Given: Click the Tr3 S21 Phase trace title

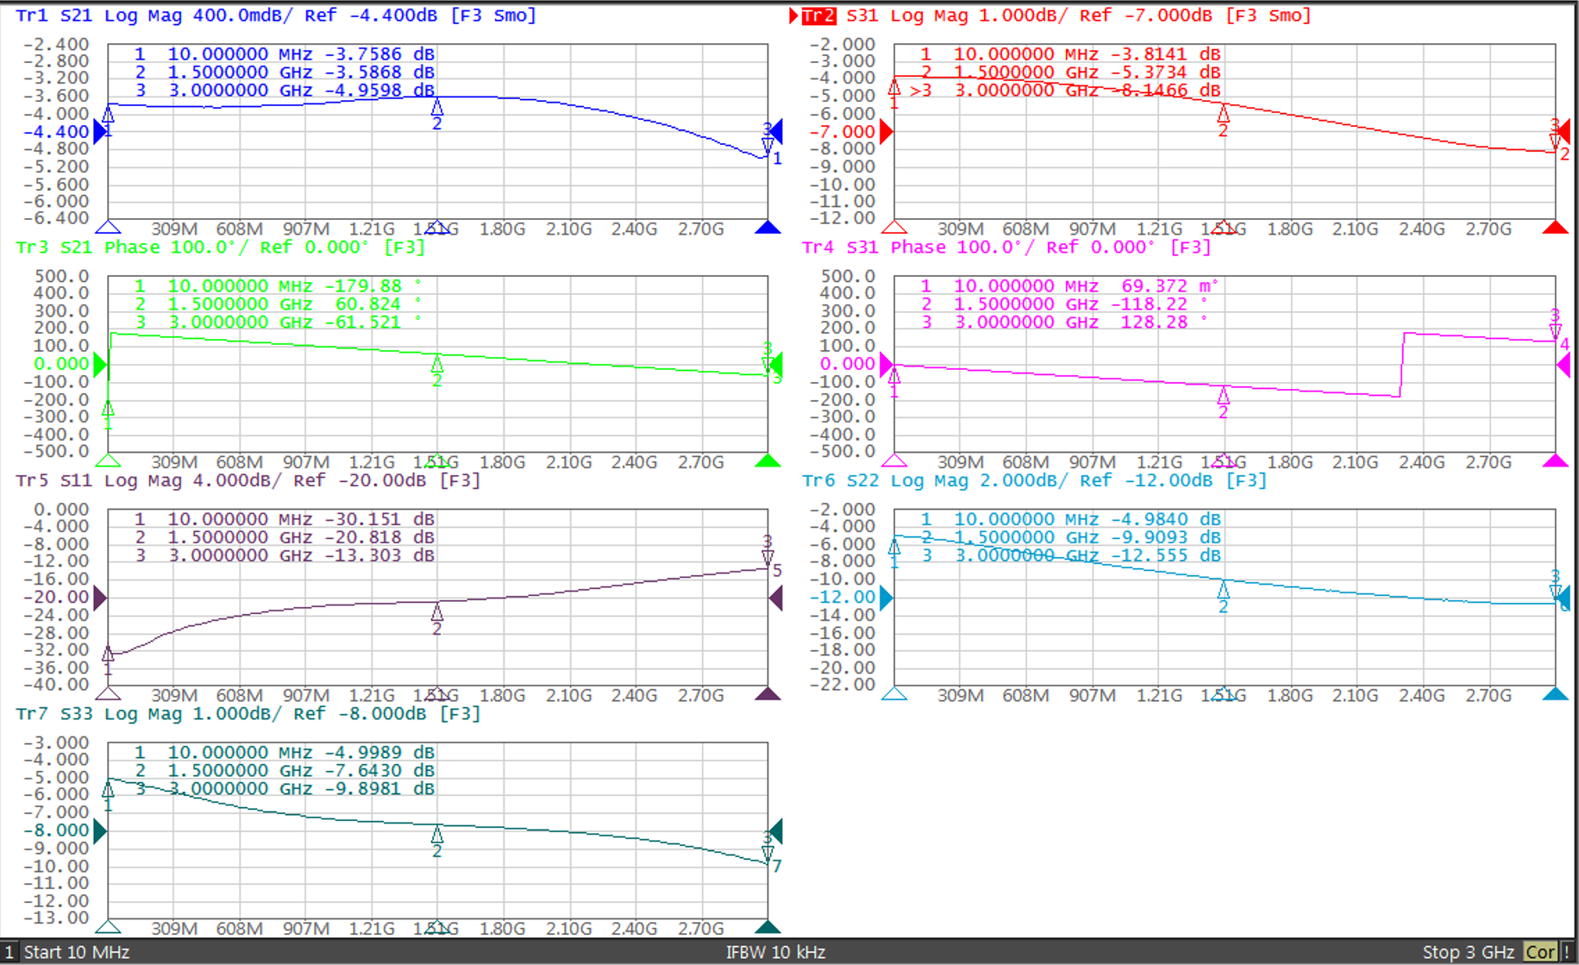Looking at the screenshot, I should [221, 248].
